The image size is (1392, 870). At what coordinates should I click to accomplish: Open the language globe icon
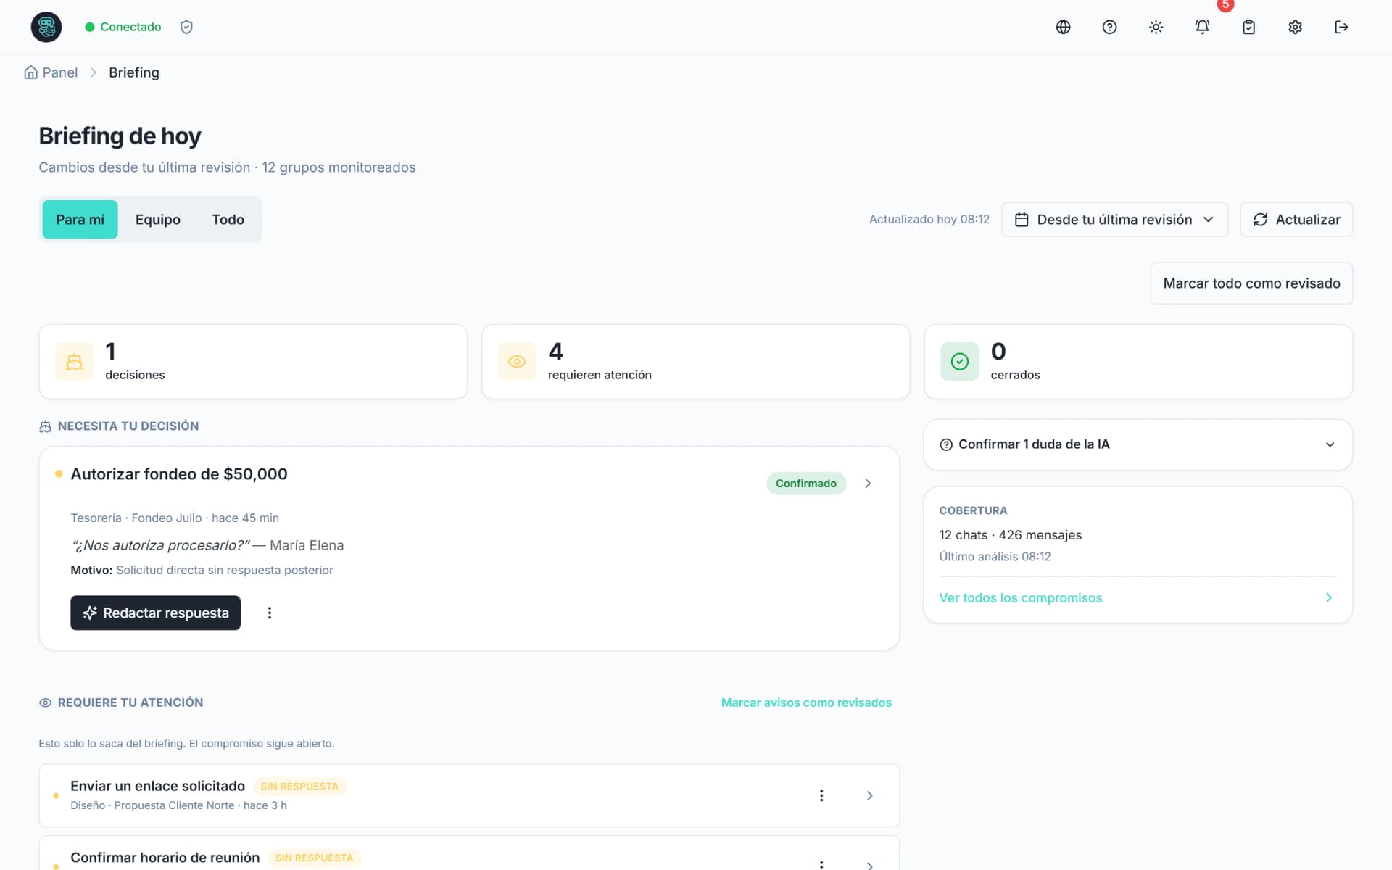tap(1063, 27)
